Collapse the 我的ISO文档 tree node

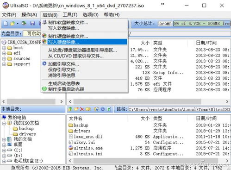(x=4, y=123)
